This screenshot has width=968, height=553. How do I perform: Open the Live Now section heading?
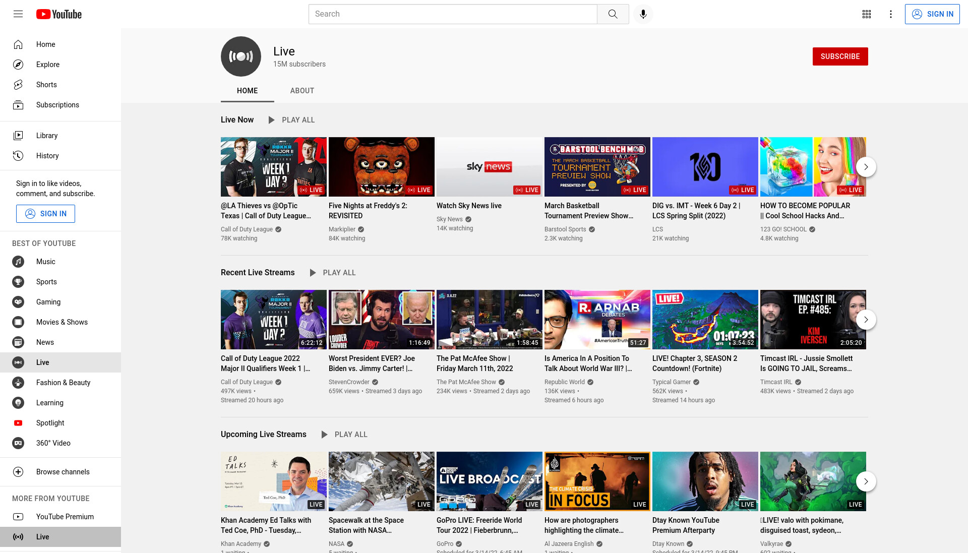[237, 120]
